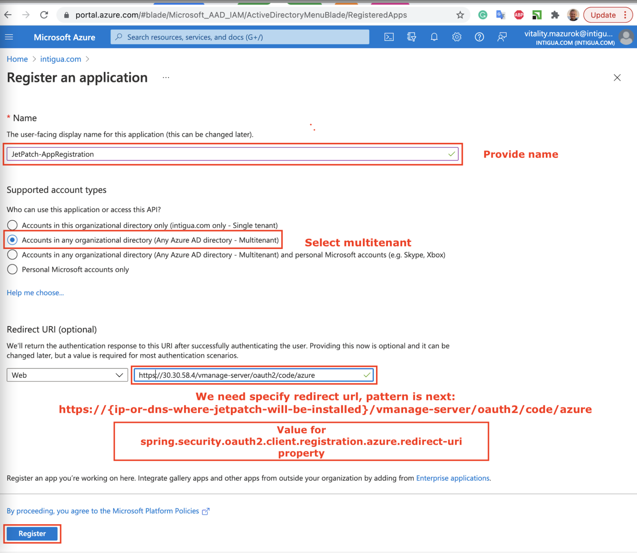Image resolution: width=637 pixels, height=553 pixels.
Task: Bookmark page with the star icon
Action: coord(460,15)
